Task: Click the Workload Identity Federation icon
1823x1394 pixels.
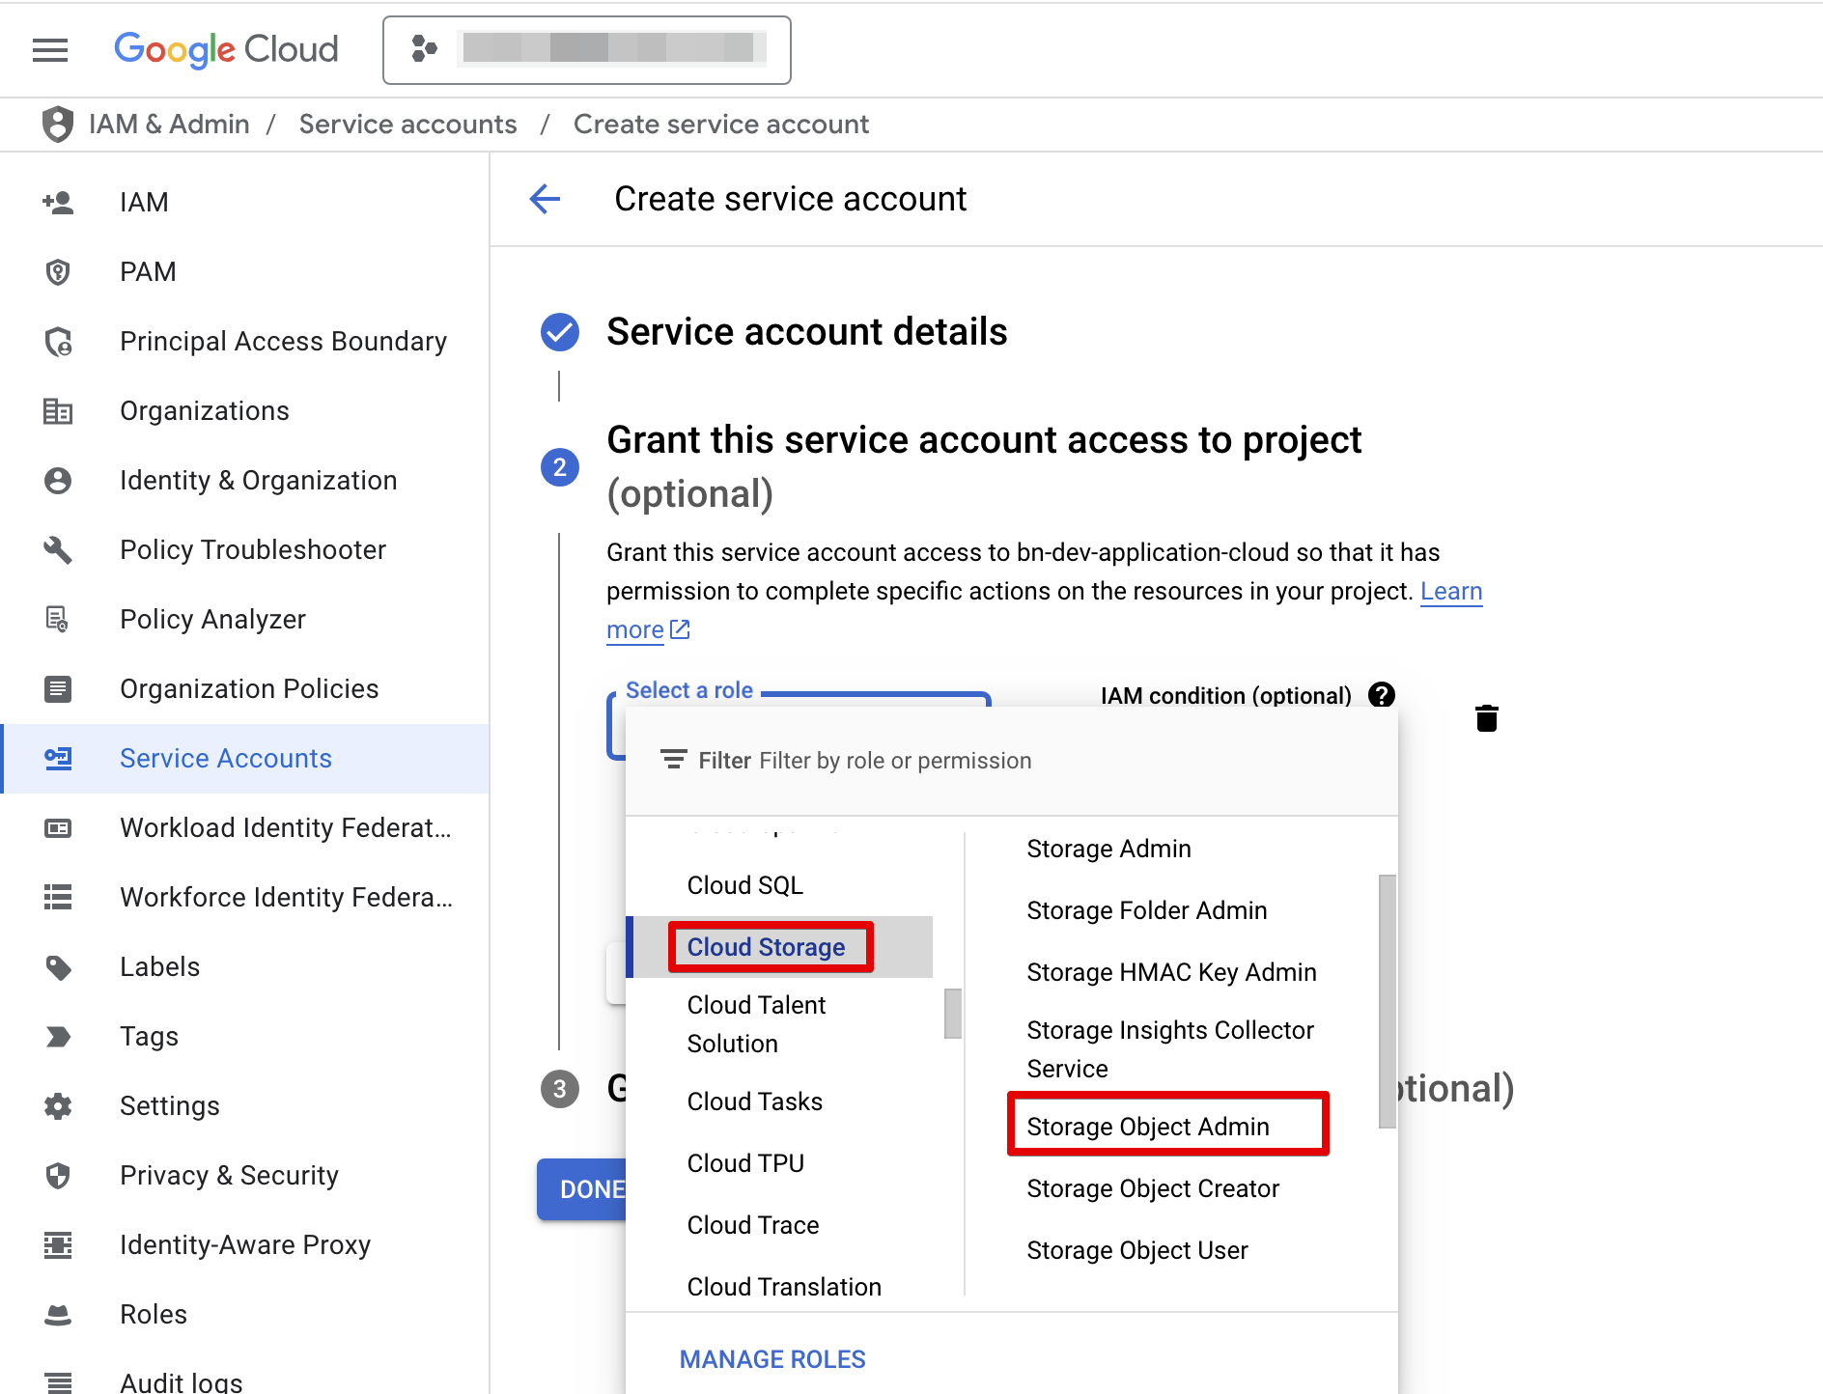Action: tap(58, 827)
